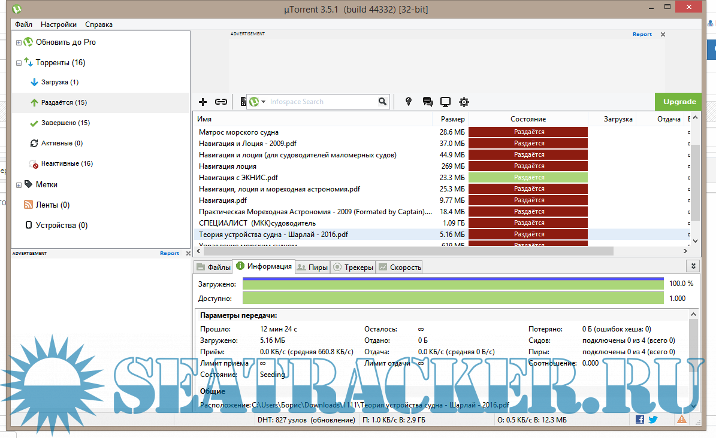Click the Report link above the top advertisement

point(642,34)
